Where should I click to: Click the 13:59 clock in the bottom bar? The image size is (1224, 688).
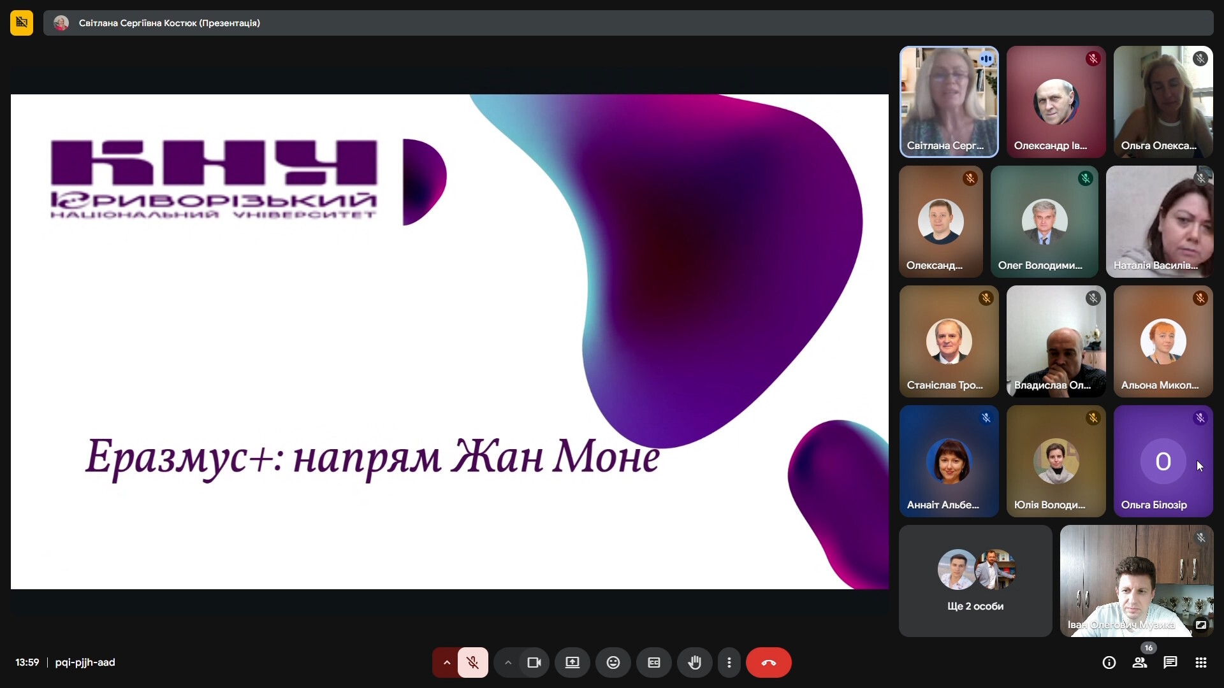[x=27, y=663]
